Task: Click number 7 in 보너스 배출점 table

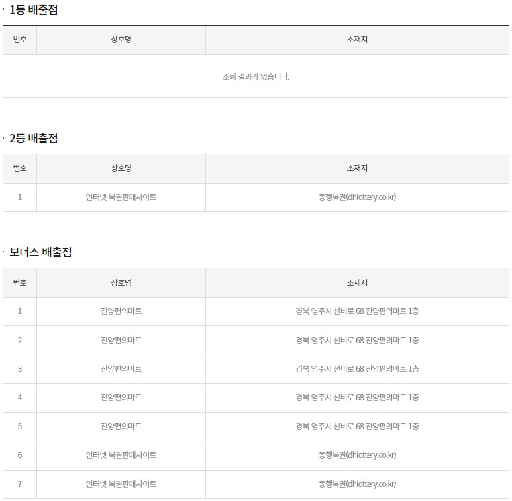Action: coord(20,484)
